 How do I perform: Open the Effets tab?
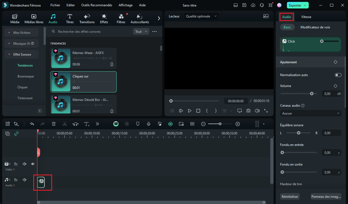pyautogui.click(x=104, y=19)
